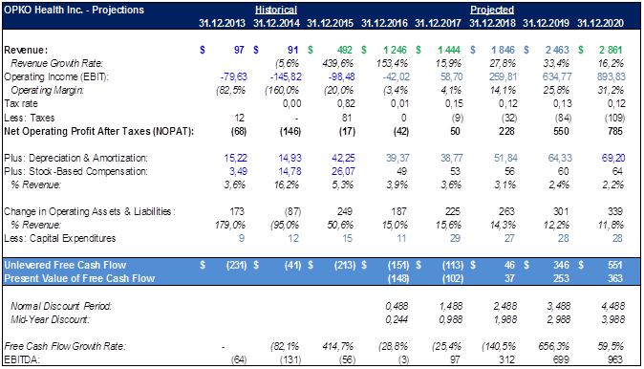The width and height of the screenshot is (644, 369).
Task: Click 'Change in Operating Assets & Liabilities:' label
Action: pos(90,211)
